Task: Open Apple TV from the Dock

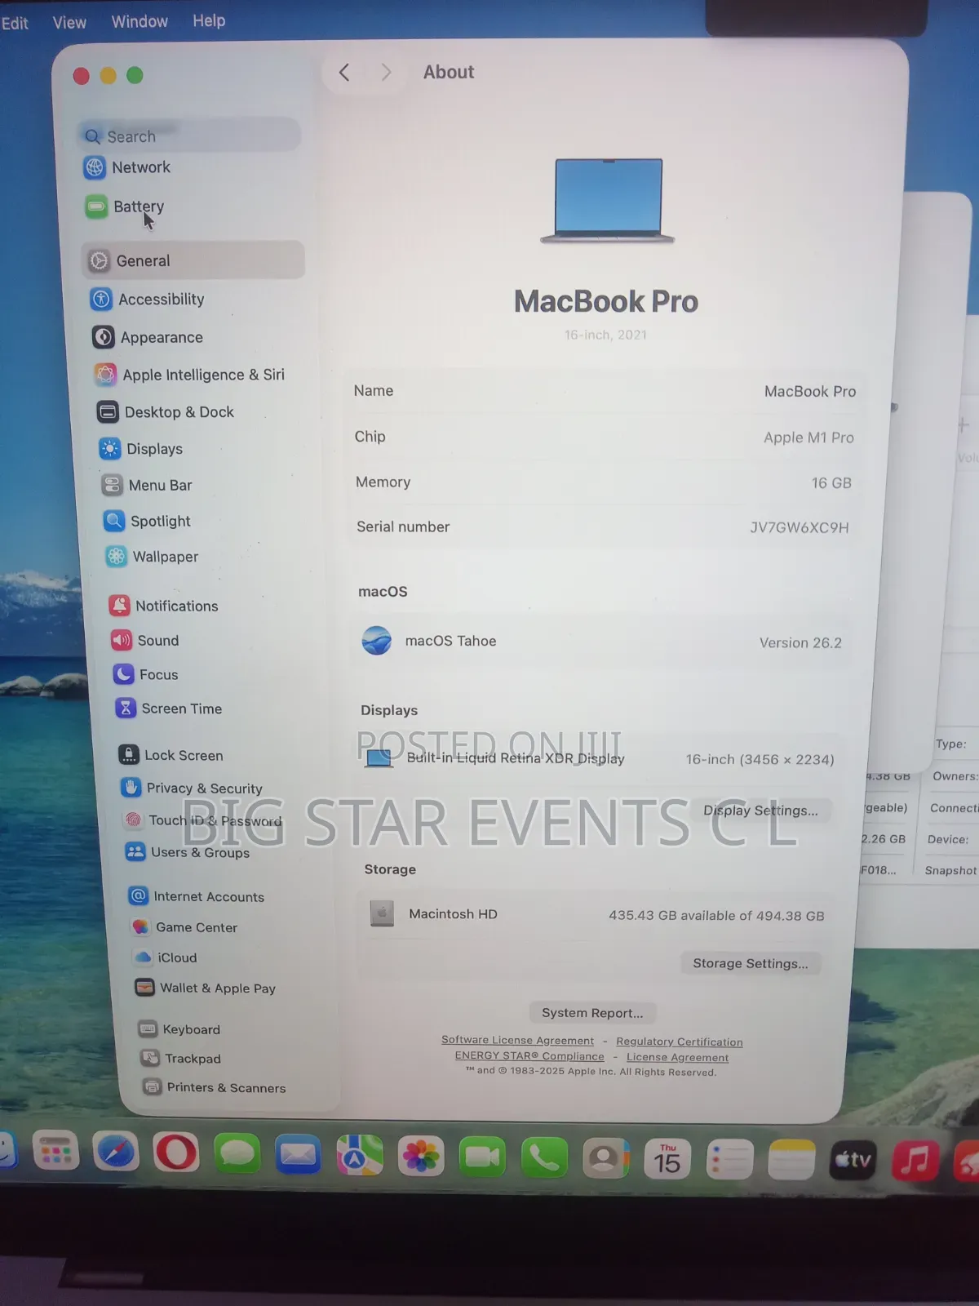Action: (x=853, y=1161)
